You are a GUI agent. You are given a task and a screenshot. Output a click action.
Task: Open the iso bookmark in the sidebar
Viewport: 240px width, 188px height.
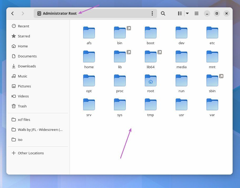point(20,140)
